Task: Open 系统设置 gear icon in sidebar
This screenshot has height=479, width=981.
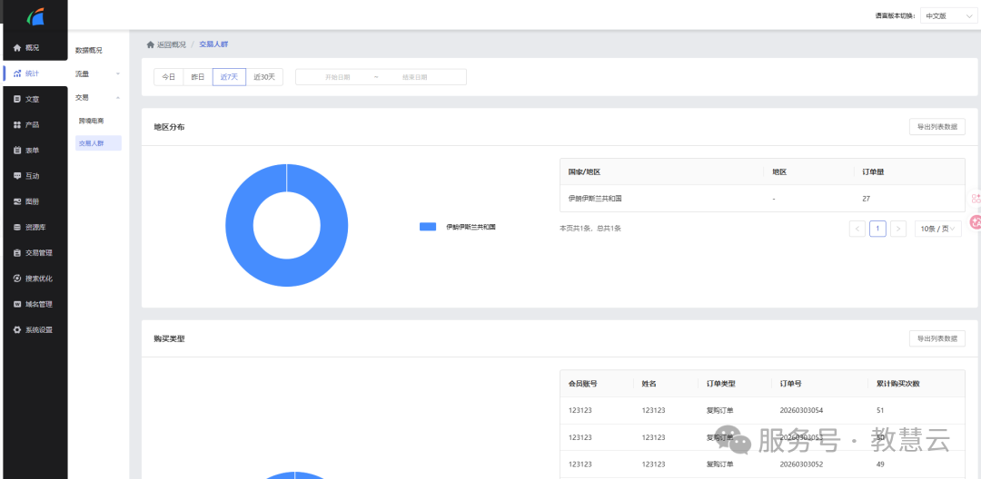Action: click(x=16, y=330)
